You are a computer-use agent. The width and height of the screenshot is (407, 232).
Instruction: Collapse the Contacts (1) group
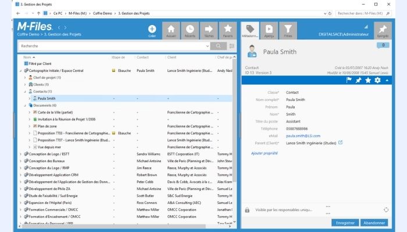[25, 92]
